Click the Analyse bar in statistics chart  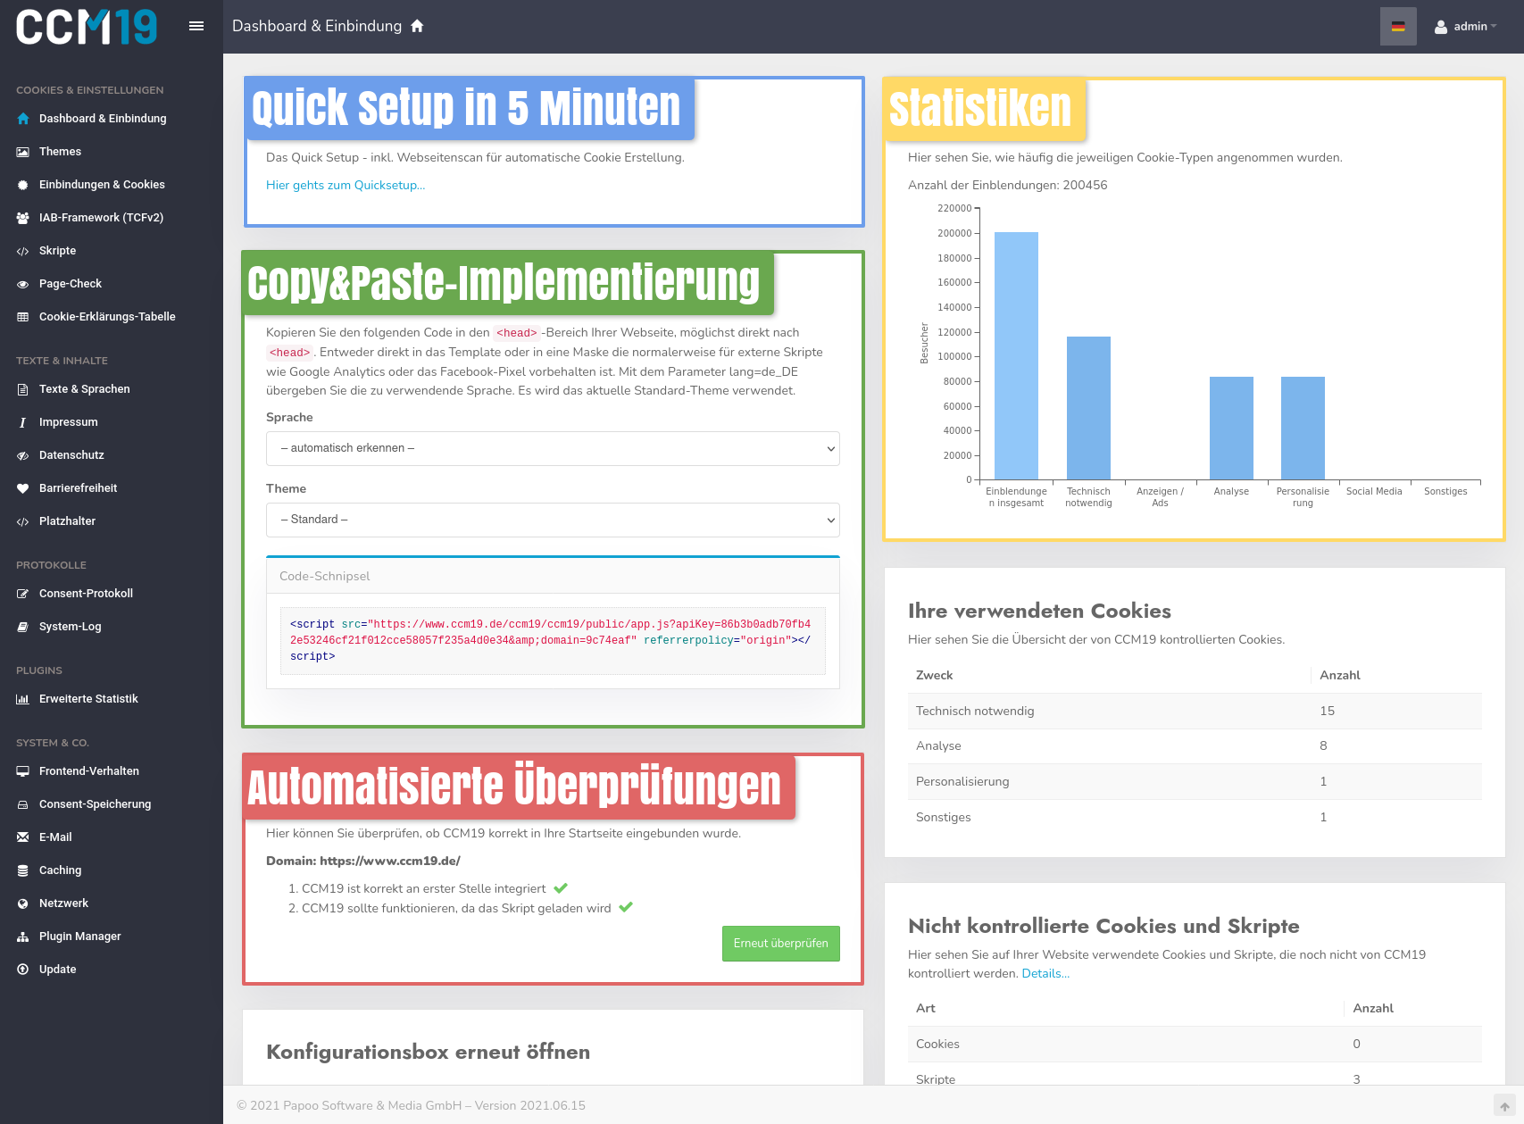point(1231,429)
